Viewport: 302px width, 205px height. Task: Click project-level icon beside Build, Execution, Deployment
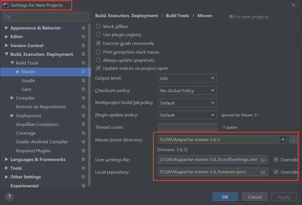[83, 54]
